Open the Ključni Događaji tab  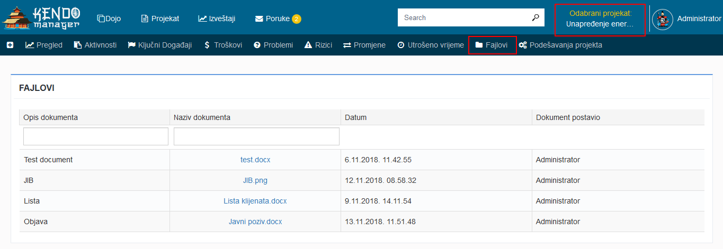(x=159, y=45)
